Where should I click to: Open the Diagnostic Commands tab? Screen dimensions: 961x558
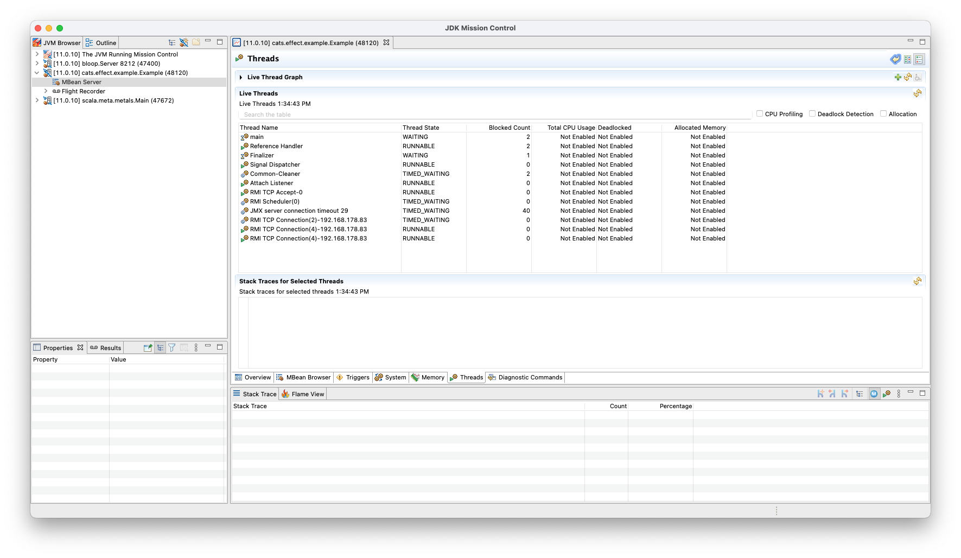[525, 377]
